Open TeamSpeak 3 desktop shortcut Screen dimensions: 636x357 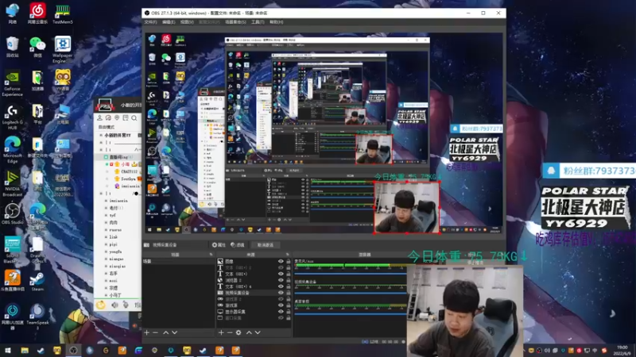click(37, 317)
